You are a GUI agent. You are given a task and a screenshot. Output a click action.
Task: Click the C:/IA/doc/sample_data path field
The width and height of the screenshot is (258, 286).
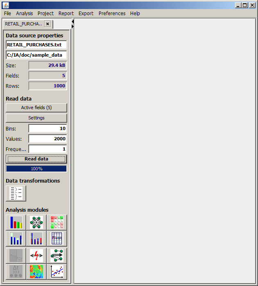[36, 55]
